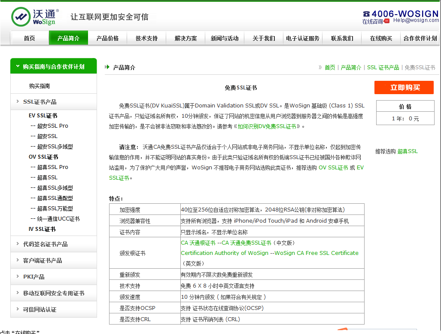The image size is (441, 334).
Task: Open the 产品价格 navigation tab
Action: pos(107,38)
